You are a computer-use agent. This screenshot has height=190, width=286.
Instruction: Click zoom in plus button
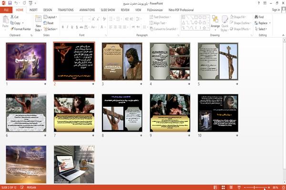click(x=269, y=188)
